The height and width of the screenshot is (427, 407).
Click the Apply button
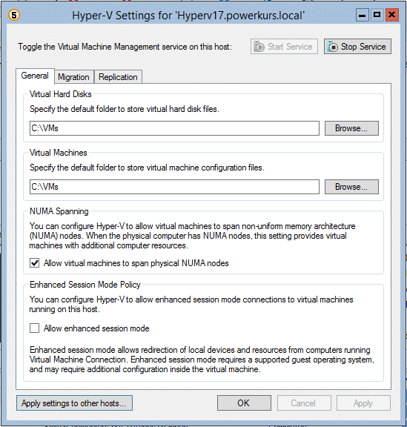[x=363, y=403]
